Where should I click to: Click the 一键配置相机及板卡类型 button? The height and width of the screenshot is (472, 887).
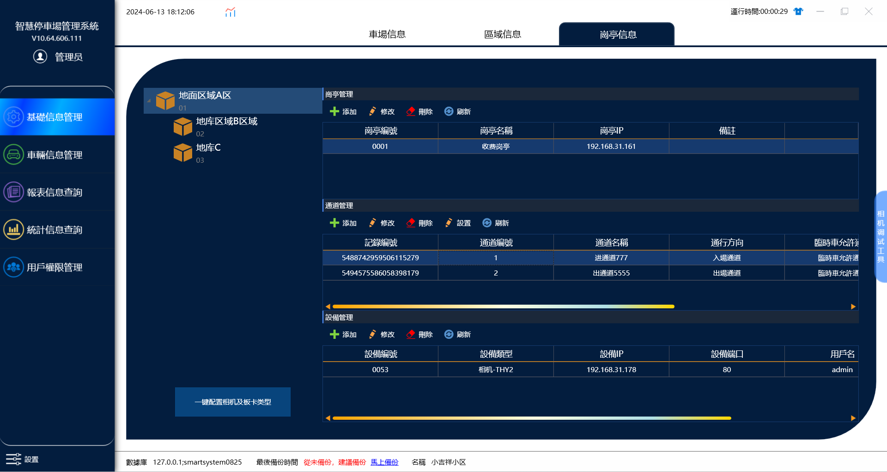click(233, 402)
